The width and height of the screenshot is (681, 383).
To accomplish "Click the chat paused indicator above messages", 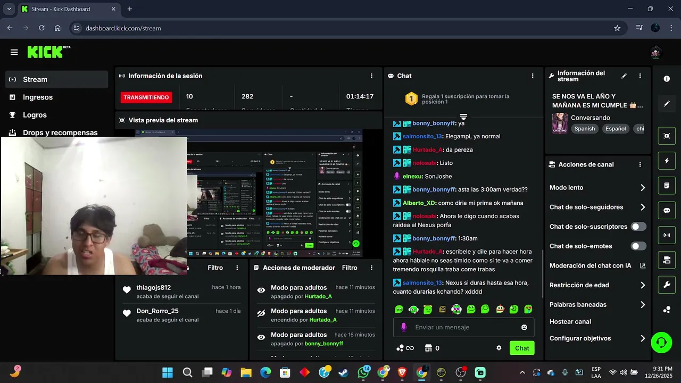I will (463, 117).
